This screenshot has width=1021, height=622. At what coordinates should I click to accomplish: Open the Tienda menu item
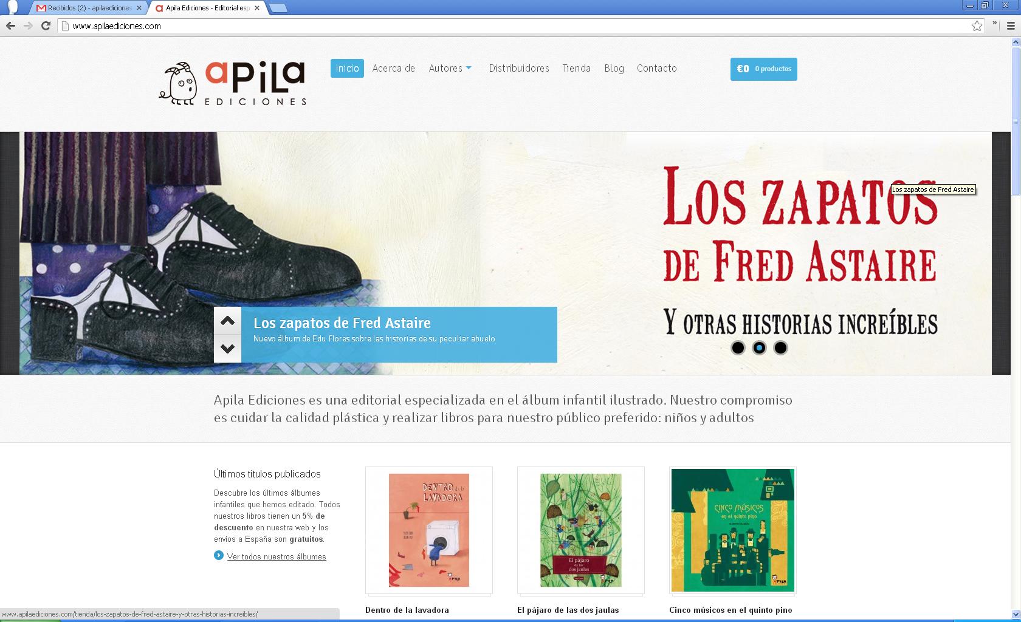point(576,68)
